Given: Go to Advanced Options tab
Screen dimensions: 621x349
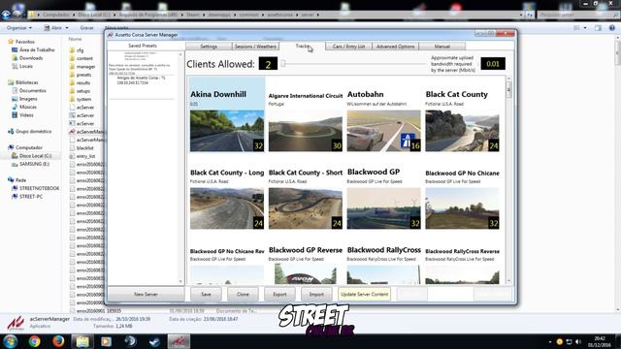Looking at the screenshot, I should [x=395, y=47].
